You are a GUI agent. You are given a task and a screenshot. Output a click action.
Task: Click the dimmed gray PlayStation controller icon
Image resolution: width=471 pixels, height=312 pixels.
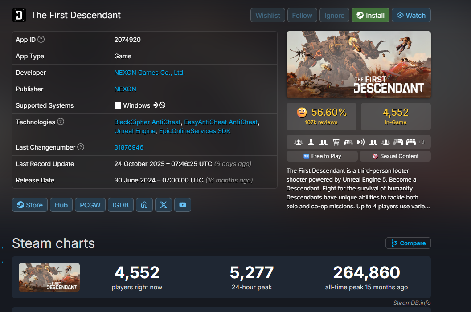click(x=398, y=142)
